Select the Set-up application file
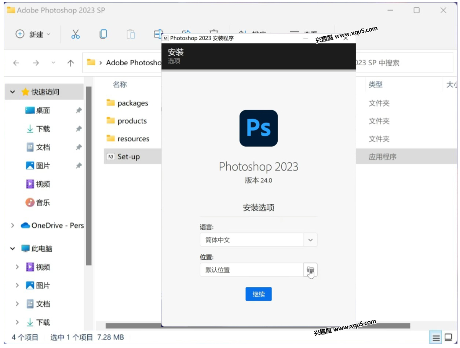 tap(123, 157)
